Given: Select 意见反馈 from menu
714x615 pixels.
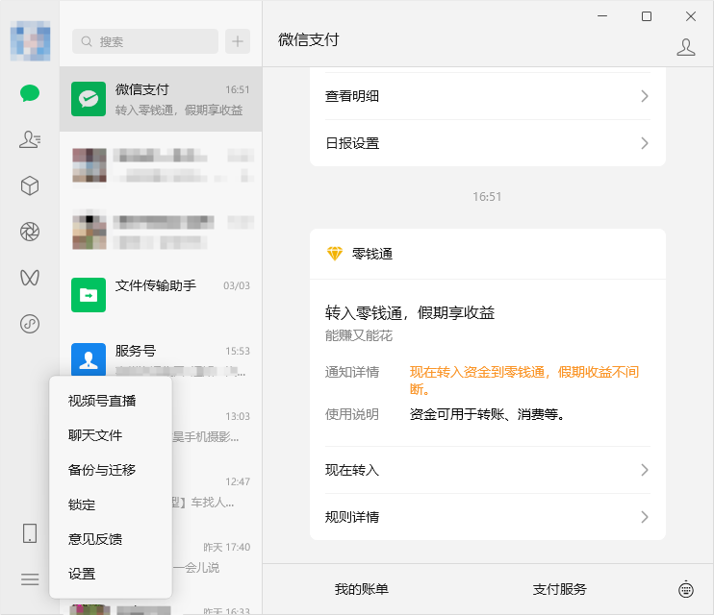Looking at the screenshot, I should (x=111, y=539).
